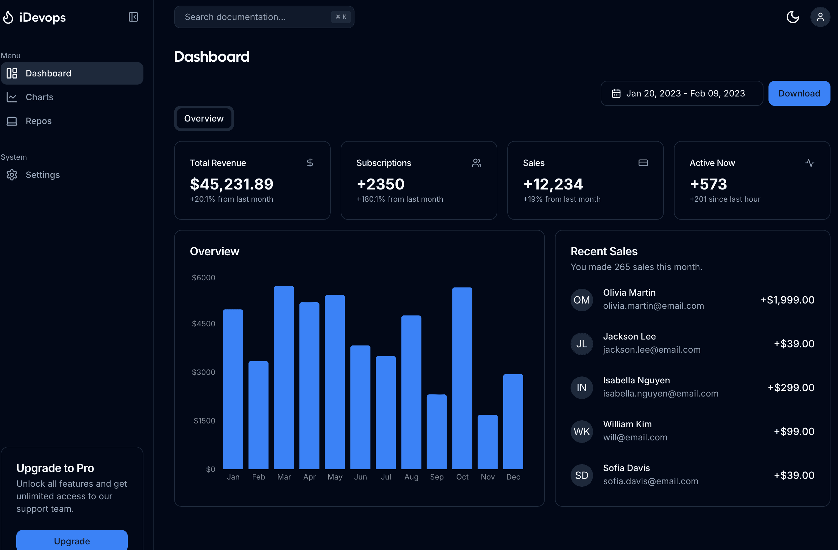Click the Total Revenue dollar icon
The height and width of the screenshot is (550, 838).
pos(310,163)
